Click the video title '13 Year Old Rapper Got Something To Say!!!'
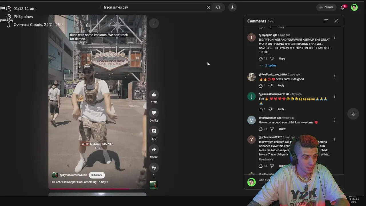Viewport: 366px width, 206px height. click(x=80, y=182)
